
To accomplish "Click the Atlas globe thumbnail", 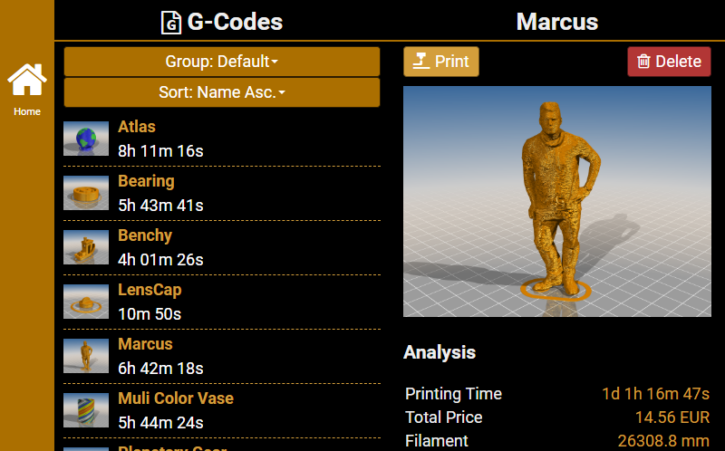I will pos(86,139).
